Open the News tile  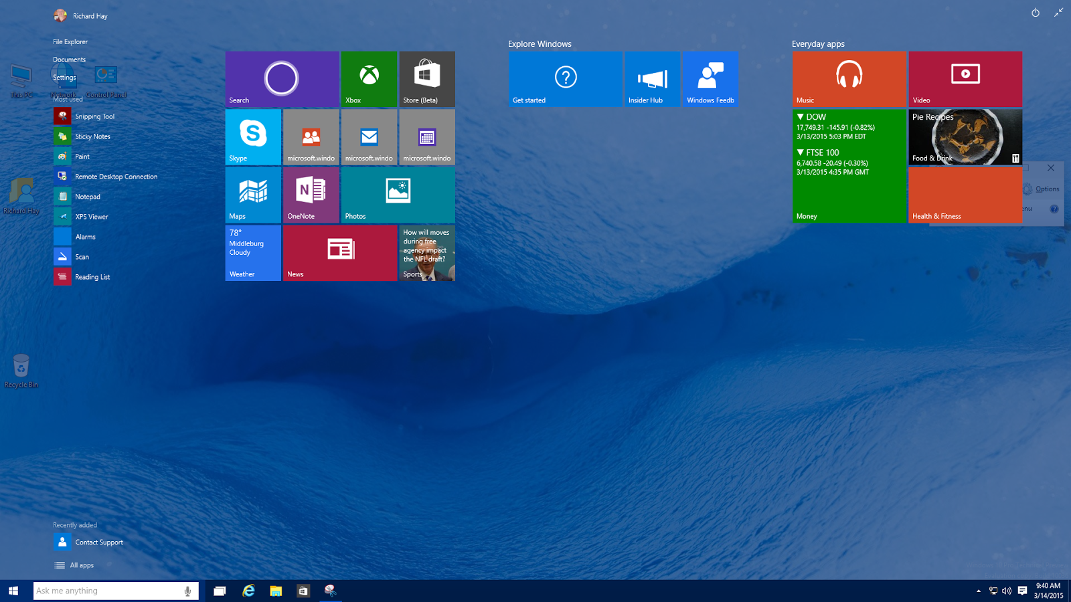click(340, 253)
